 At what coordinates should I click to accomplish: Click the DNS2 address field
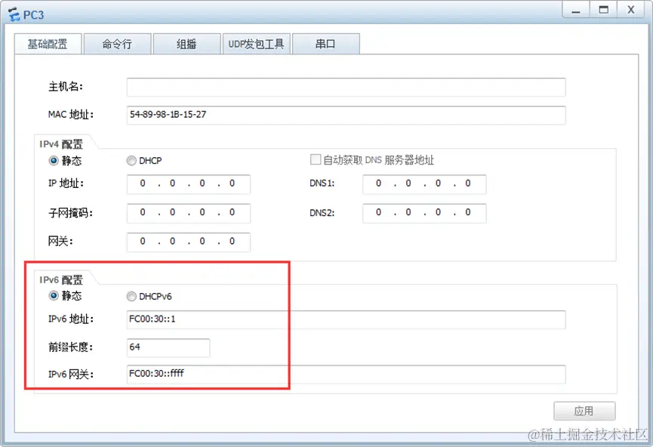point(424,213)
